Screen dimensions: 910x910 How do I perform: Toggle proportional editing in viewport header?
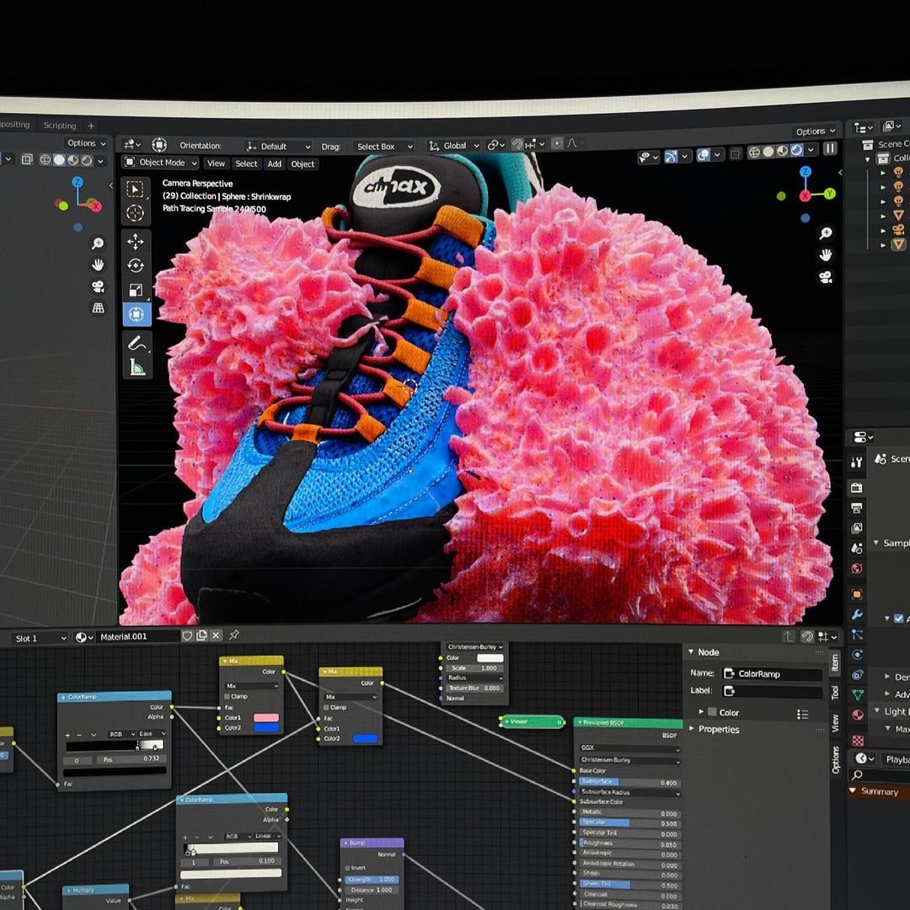click(557, 142)
